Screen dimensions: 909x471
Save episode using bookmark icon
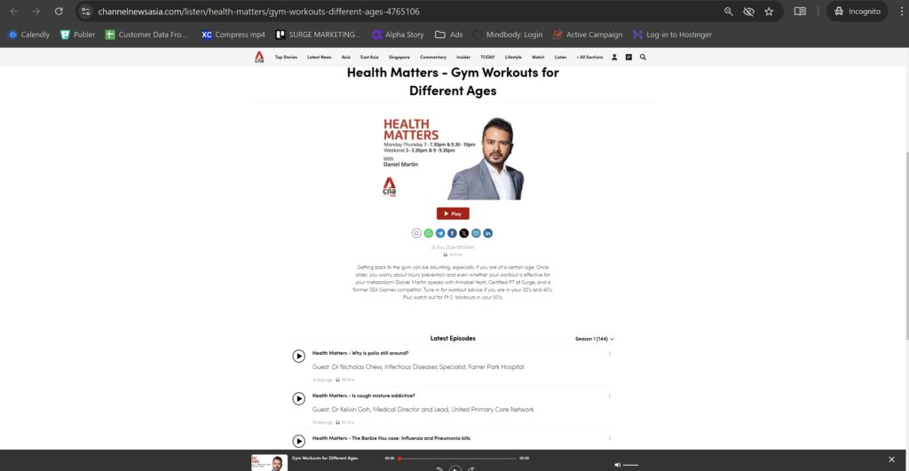click(x=416, y=233)
